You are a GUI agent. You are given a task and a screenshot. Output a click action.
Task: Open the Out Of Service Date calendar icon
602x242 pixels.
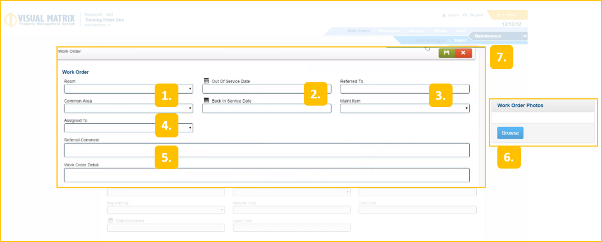(x=207, y=81)
